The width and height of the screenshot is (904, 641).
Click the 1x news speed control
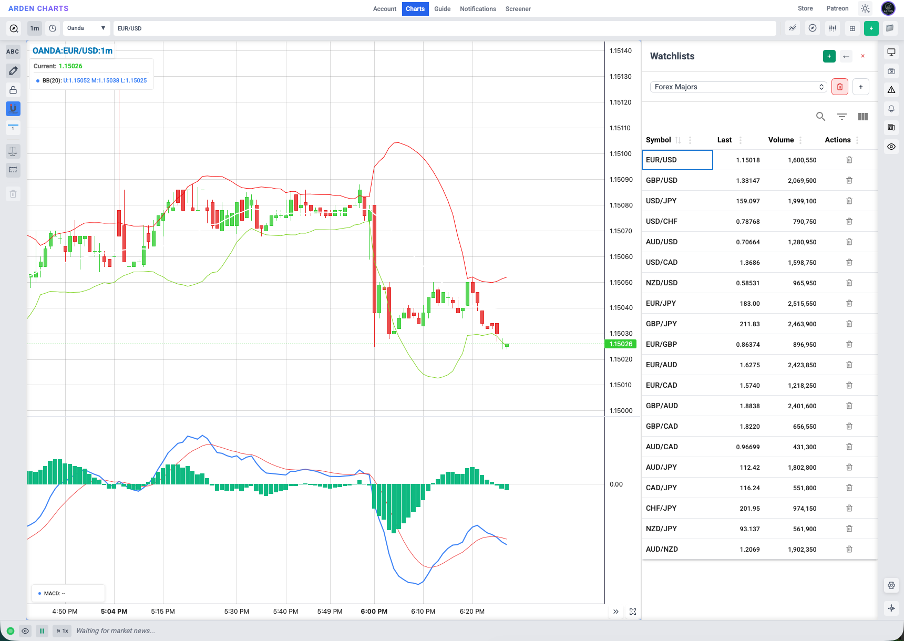pos(62,630)
